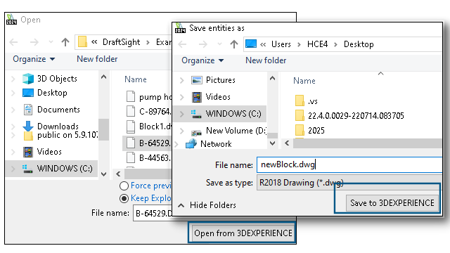Open the Save as type combo box
The width and height of the screenshot is (450, 253).
click(x=349, y=183)
